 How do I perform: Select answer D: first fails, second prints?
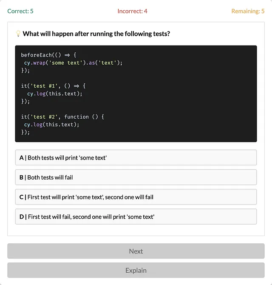click(136, 217)
